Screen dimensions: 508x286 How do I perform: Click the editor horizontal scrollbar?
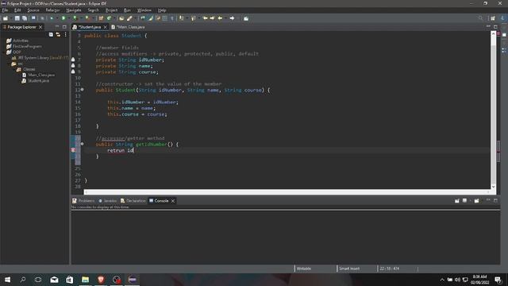287,192
